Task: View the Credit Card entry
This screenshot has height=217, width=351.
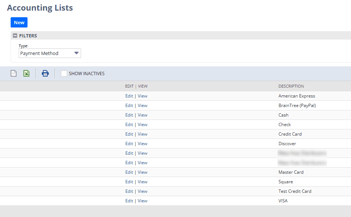Action: [142, 134]
